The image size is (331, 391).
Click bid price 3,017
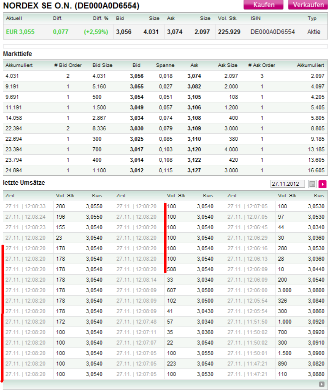click(136, 149)
